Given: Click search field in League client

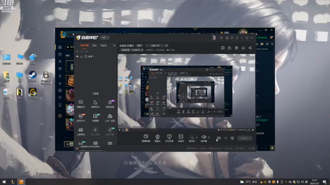Looking at the screenshot, I should [x=70, y=47].
